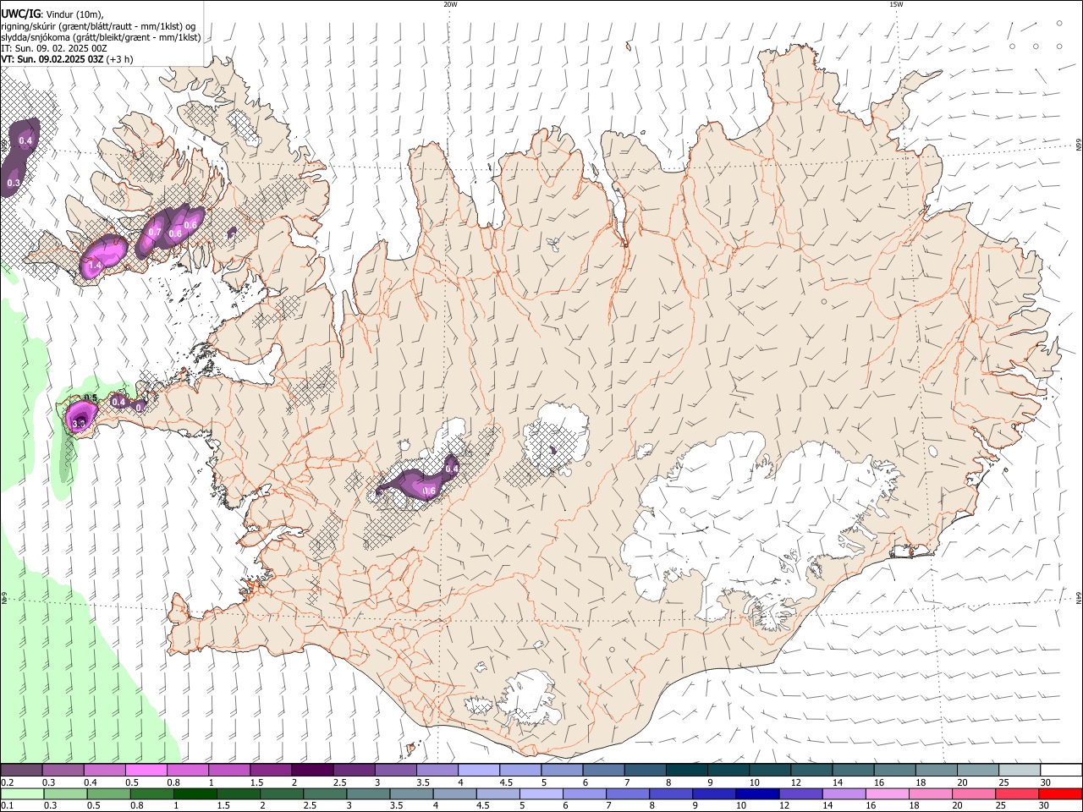Click the lower legend swatch starting at 2.5
The height and width of the screenshot is (812, 1083).
click(325, 794)
